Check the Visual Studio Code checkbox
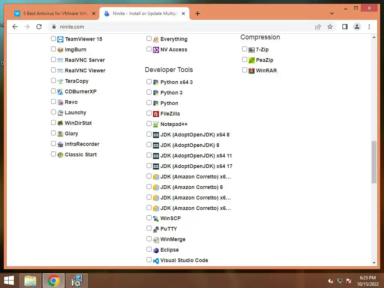 click(149, 259)
